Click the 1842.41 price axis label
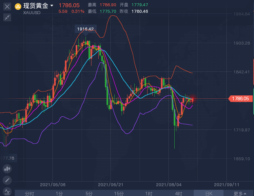 click(242, 72)
